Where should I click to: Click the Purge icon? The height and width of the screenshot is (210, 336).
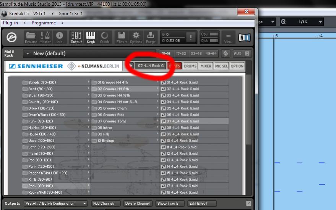pyautogui.click(x=151, y=37)
